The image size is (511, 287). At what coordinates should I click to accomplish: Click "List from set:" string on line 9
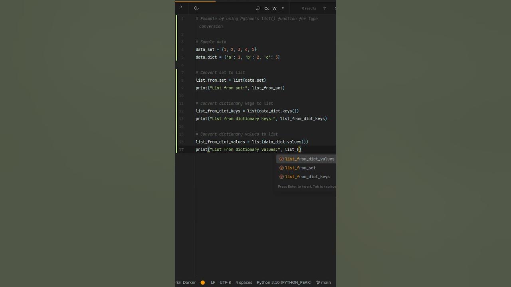pyautogui.click(x=228, y=88)
